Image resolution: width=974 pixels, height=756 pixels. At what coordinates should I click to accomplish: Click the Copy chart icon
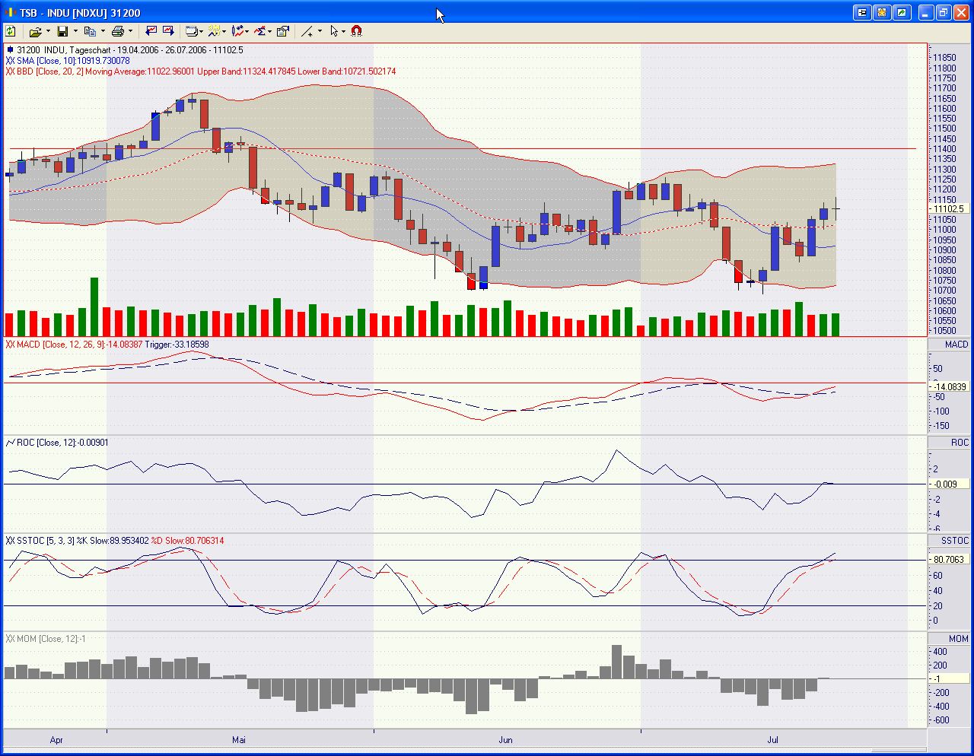pyautogui.click(x=91, y=31)
